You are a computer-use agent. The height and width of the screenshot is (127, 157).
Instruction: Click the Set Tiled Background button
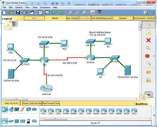coord(102,18)
